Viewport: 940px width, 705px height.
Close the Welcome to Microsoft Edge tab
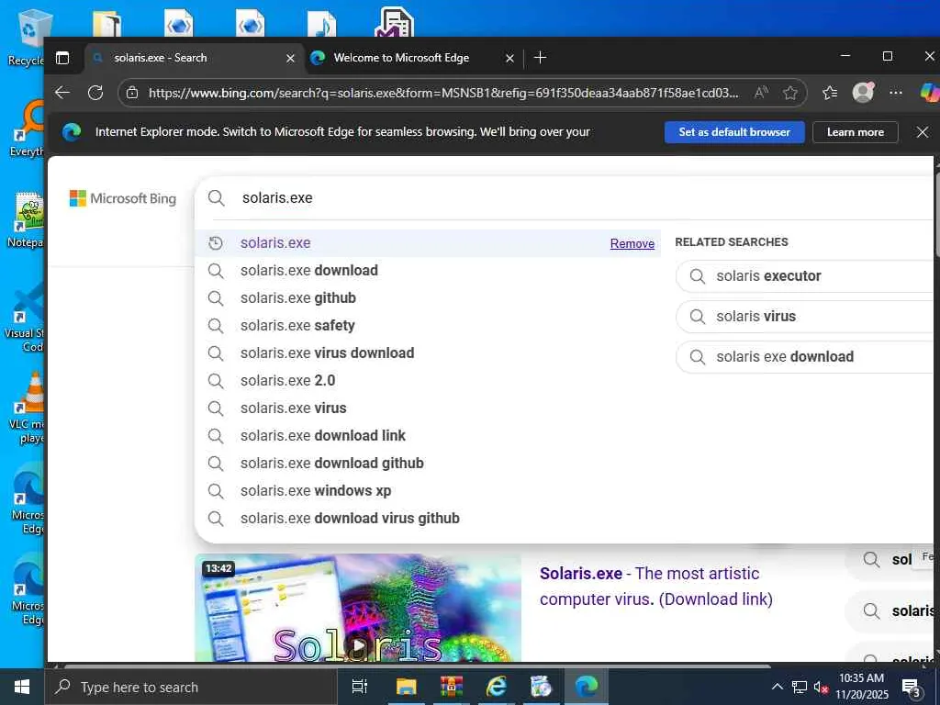[509, 58]
